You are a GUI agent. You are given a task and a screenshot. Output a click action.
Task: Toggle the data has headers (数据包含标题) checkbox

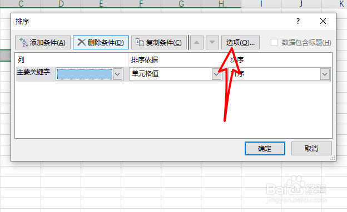click(x=274, y=42)
